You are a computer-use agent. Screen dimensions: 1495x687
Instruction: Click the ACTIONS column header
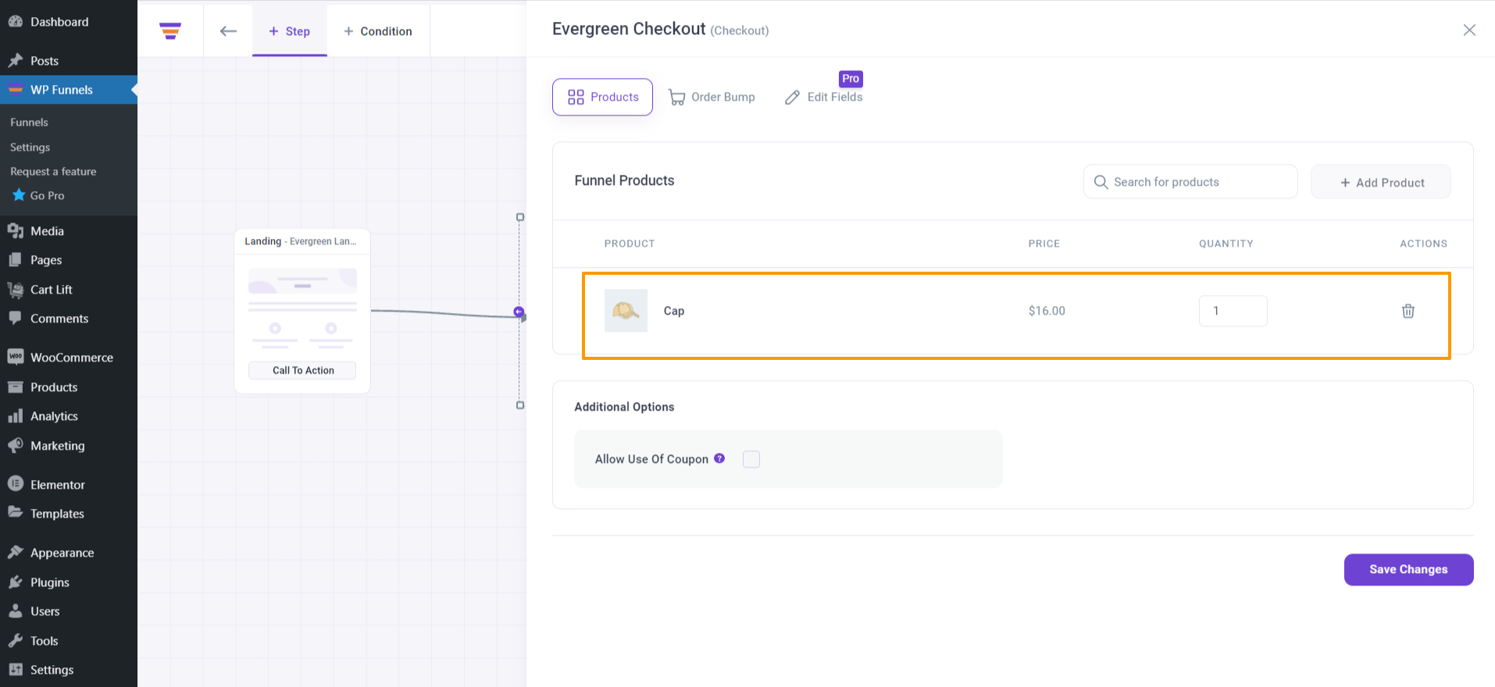tap(1423, 244)
